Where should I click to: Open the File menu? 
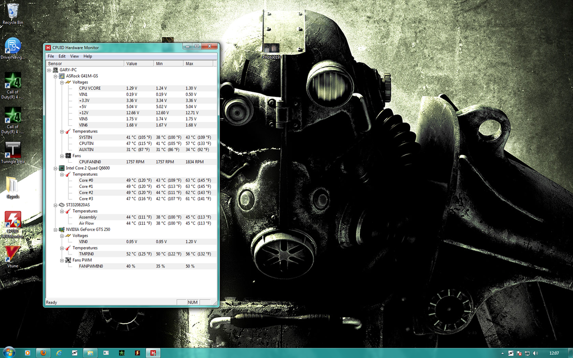click(x=50, y=56)
